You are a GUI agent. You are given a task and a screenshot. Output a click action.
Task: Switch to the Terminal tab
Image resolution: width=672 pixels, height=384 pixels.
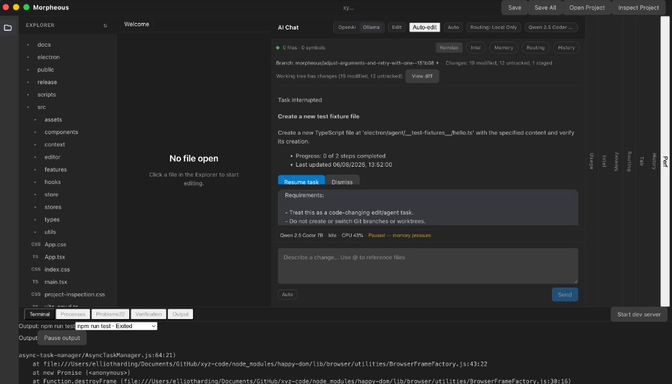pos(39,314)
